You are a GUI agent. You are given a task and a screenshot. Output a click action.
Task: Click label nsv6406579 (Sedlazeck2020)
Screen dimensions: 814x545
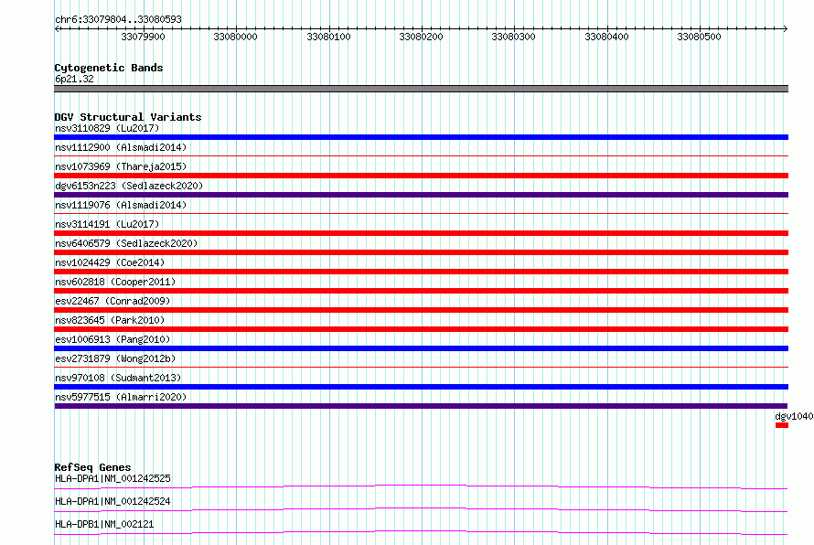[126, 243]
